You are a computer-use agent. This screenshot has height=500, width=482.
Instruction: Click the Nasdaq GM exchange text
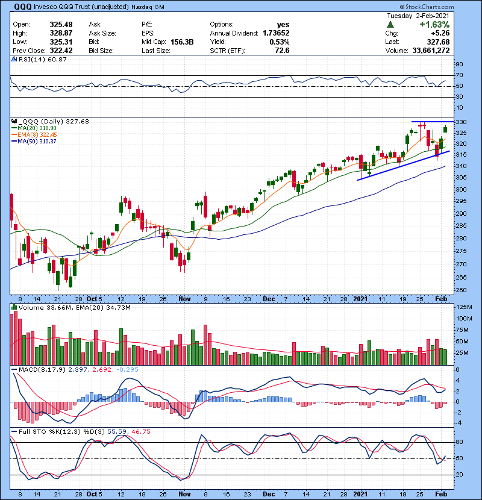point(148,7)
